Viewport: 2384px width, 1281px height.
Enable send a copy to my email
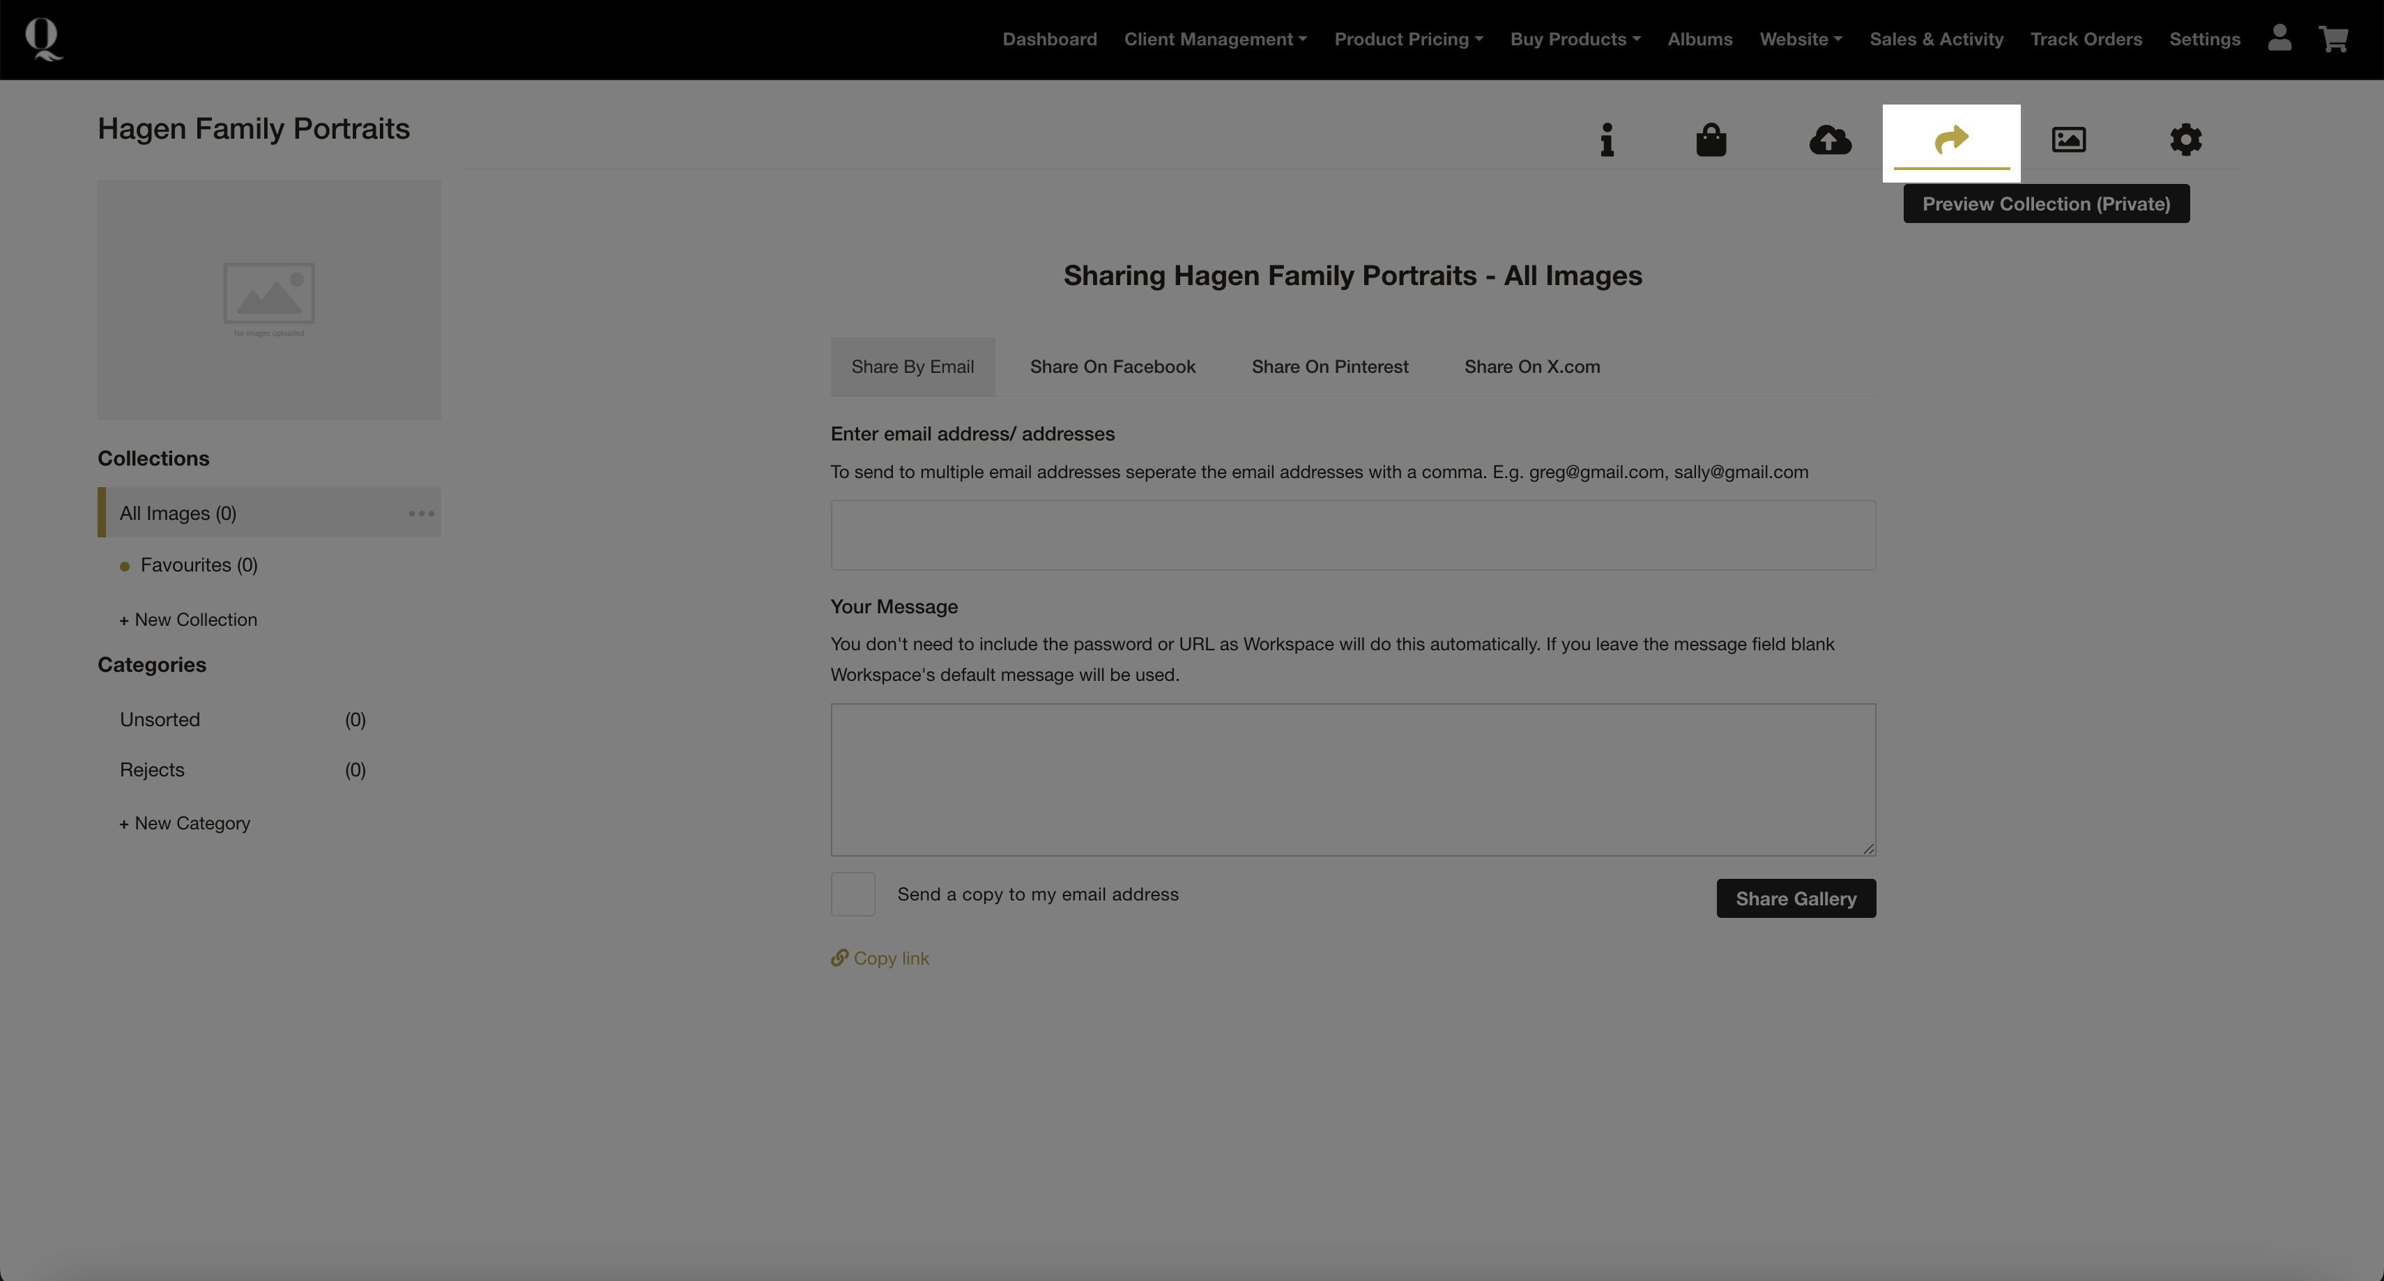tap(853, 894)
